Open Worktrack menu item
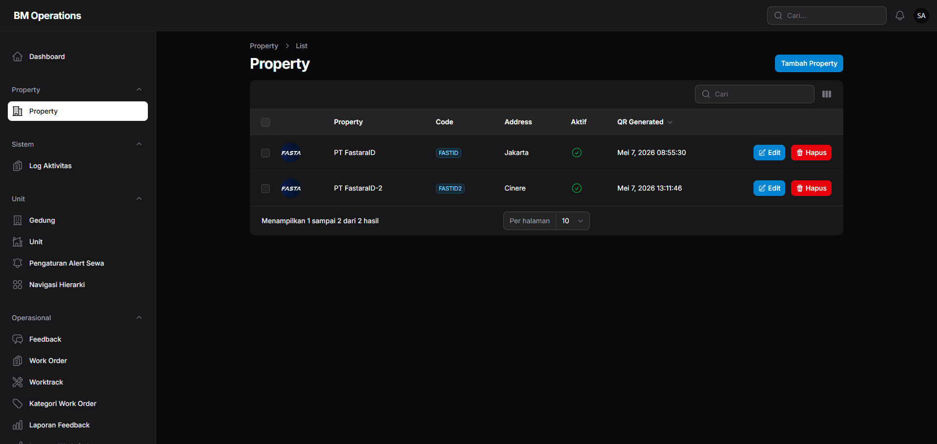Screen dimensions: 937x444 click(x=78, y=382)
